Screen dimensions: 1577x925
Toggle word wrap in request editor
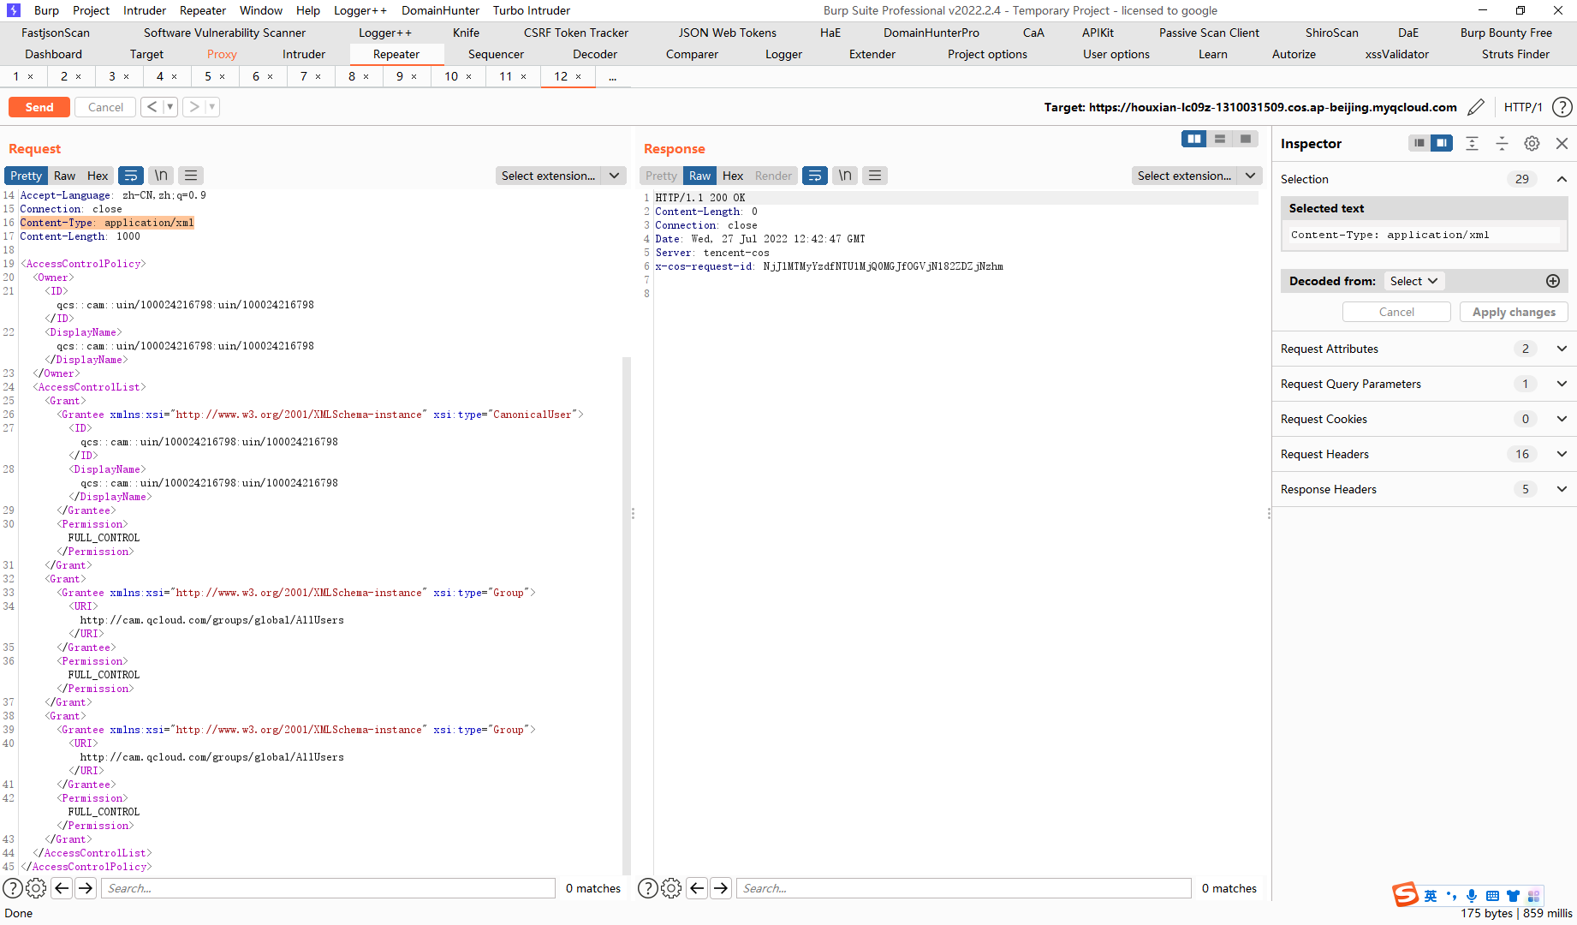(x=131, y=176)
